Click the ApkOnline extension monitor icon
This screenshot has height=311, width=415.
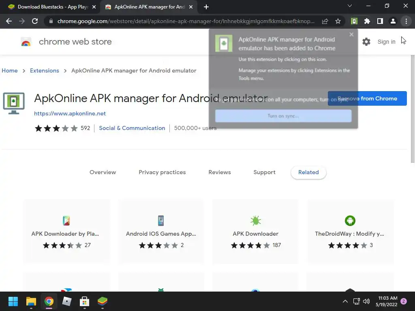coord(14,103)
